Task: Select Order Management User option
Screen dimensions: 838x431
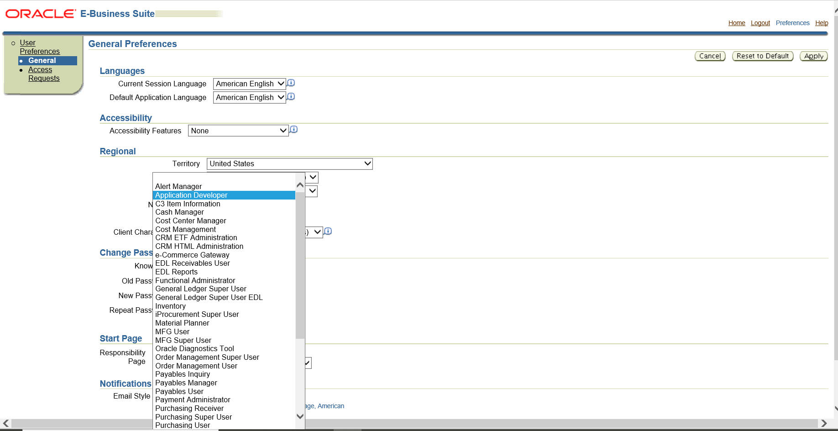Action: [224, 366]
